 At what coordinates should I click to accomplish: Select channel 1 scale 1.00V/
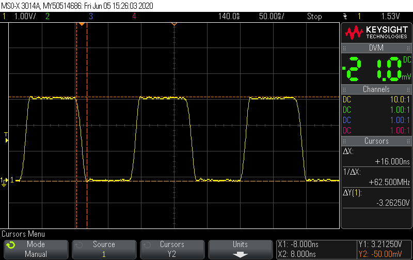coord(25,17)
